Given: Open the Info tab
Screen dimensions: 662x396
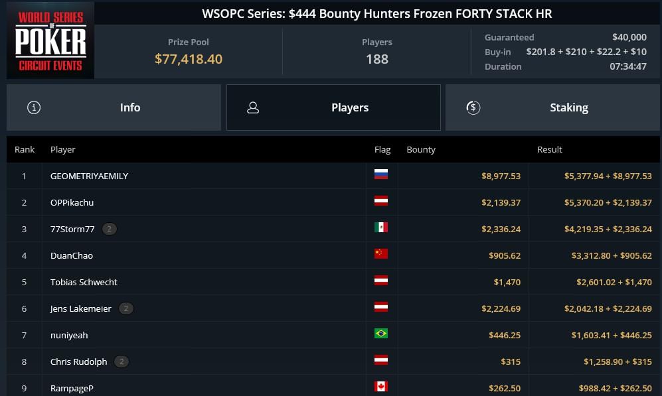Looking at the screenshot, I should (x=114, y=107).
